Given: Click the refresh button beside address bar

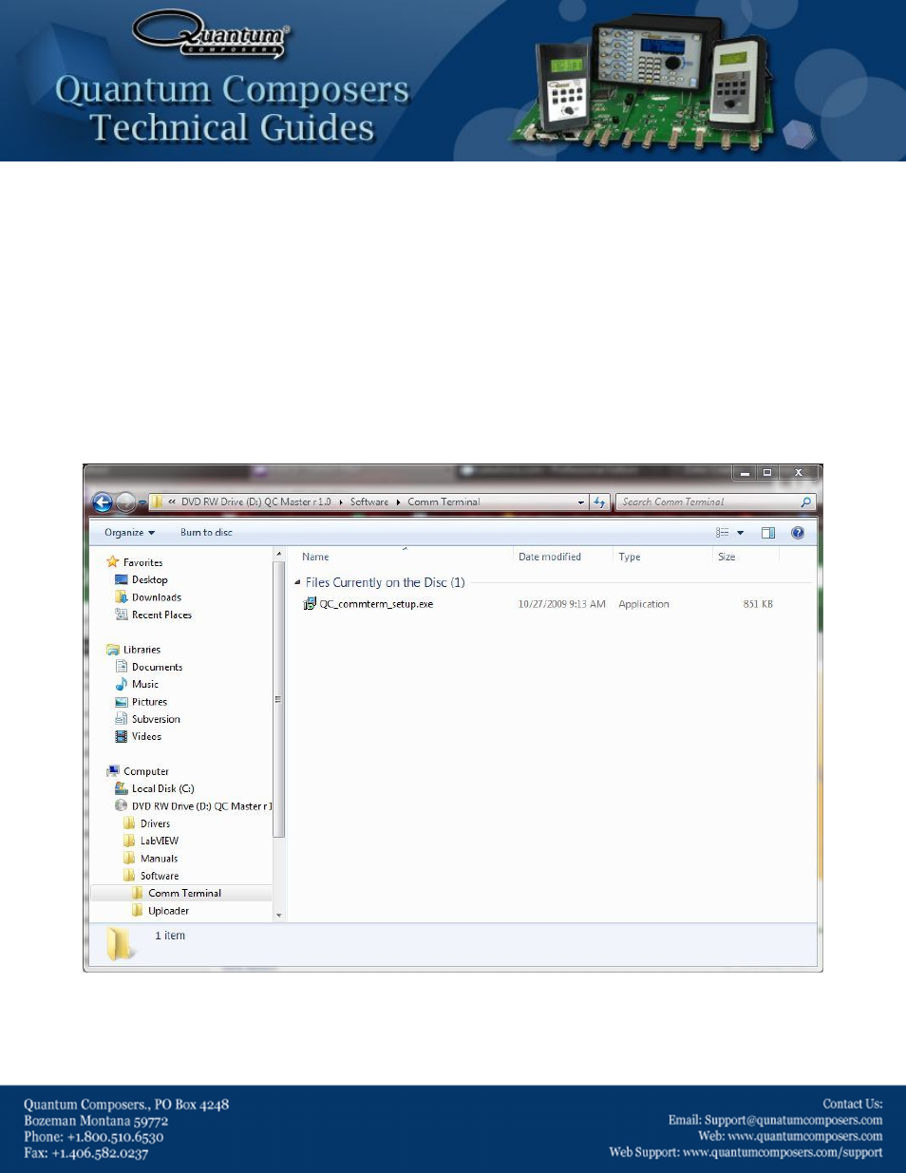Looking at the screenshot, I should [599, 501].
